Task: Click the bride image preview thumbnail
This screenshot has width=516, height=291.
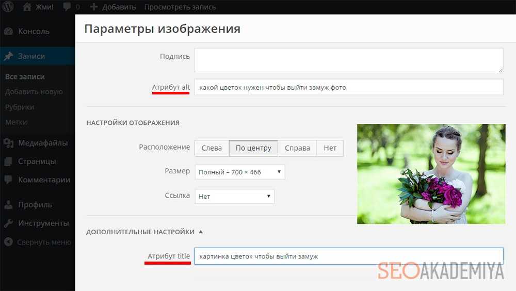Action: (431, 174)
